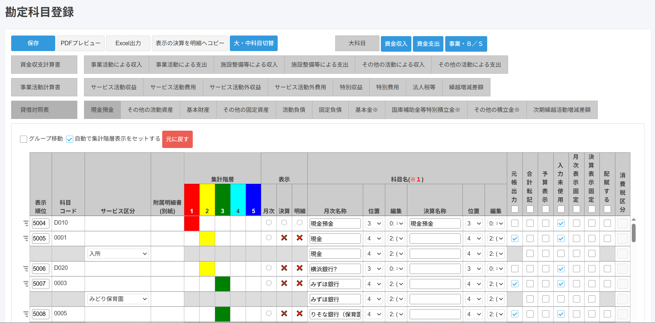This screenshot has height=323, width=655.
Task: Click 大・中科目切替 button
Action: 254,43
